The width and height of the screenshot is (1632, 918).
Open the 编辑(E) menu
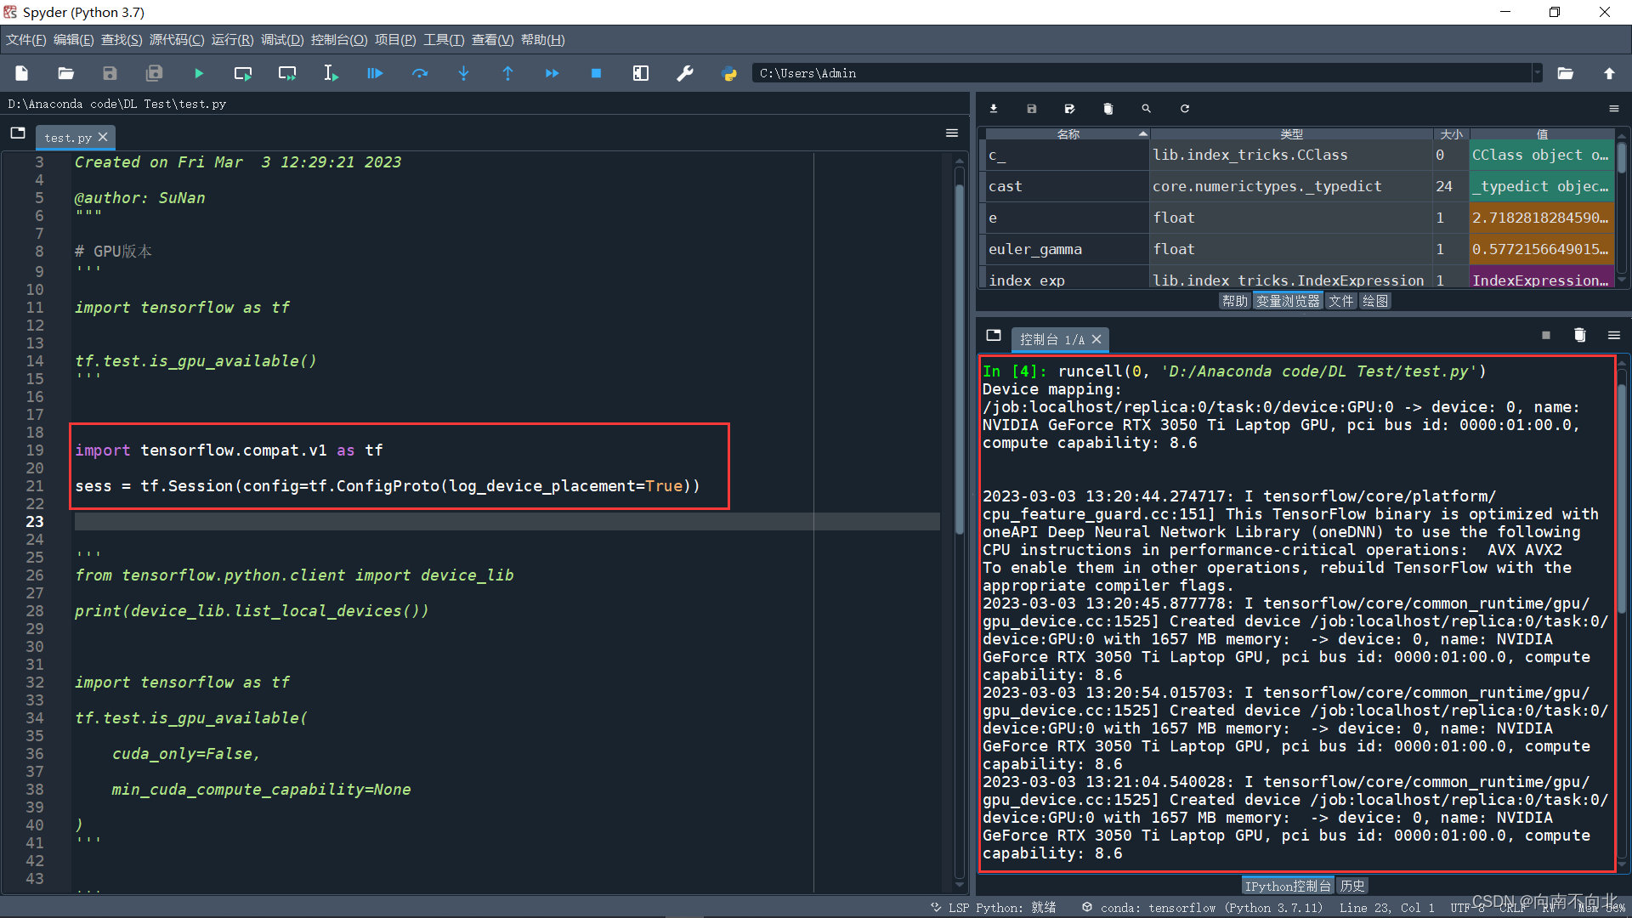pyautogui.click(x=74, y=40)
